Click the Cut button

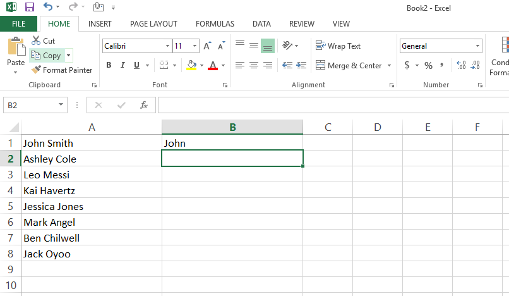point(43,40)
